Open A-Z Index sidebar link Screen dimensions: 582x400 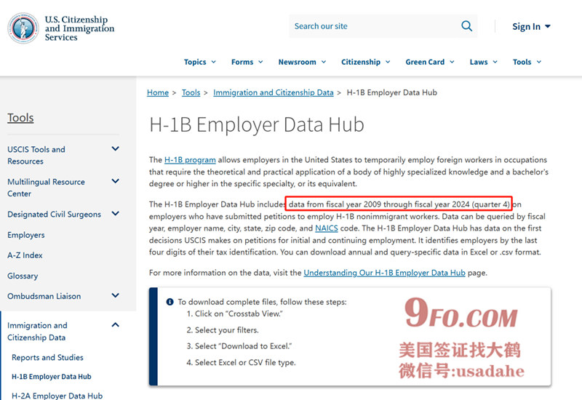(x=25, y=255)
